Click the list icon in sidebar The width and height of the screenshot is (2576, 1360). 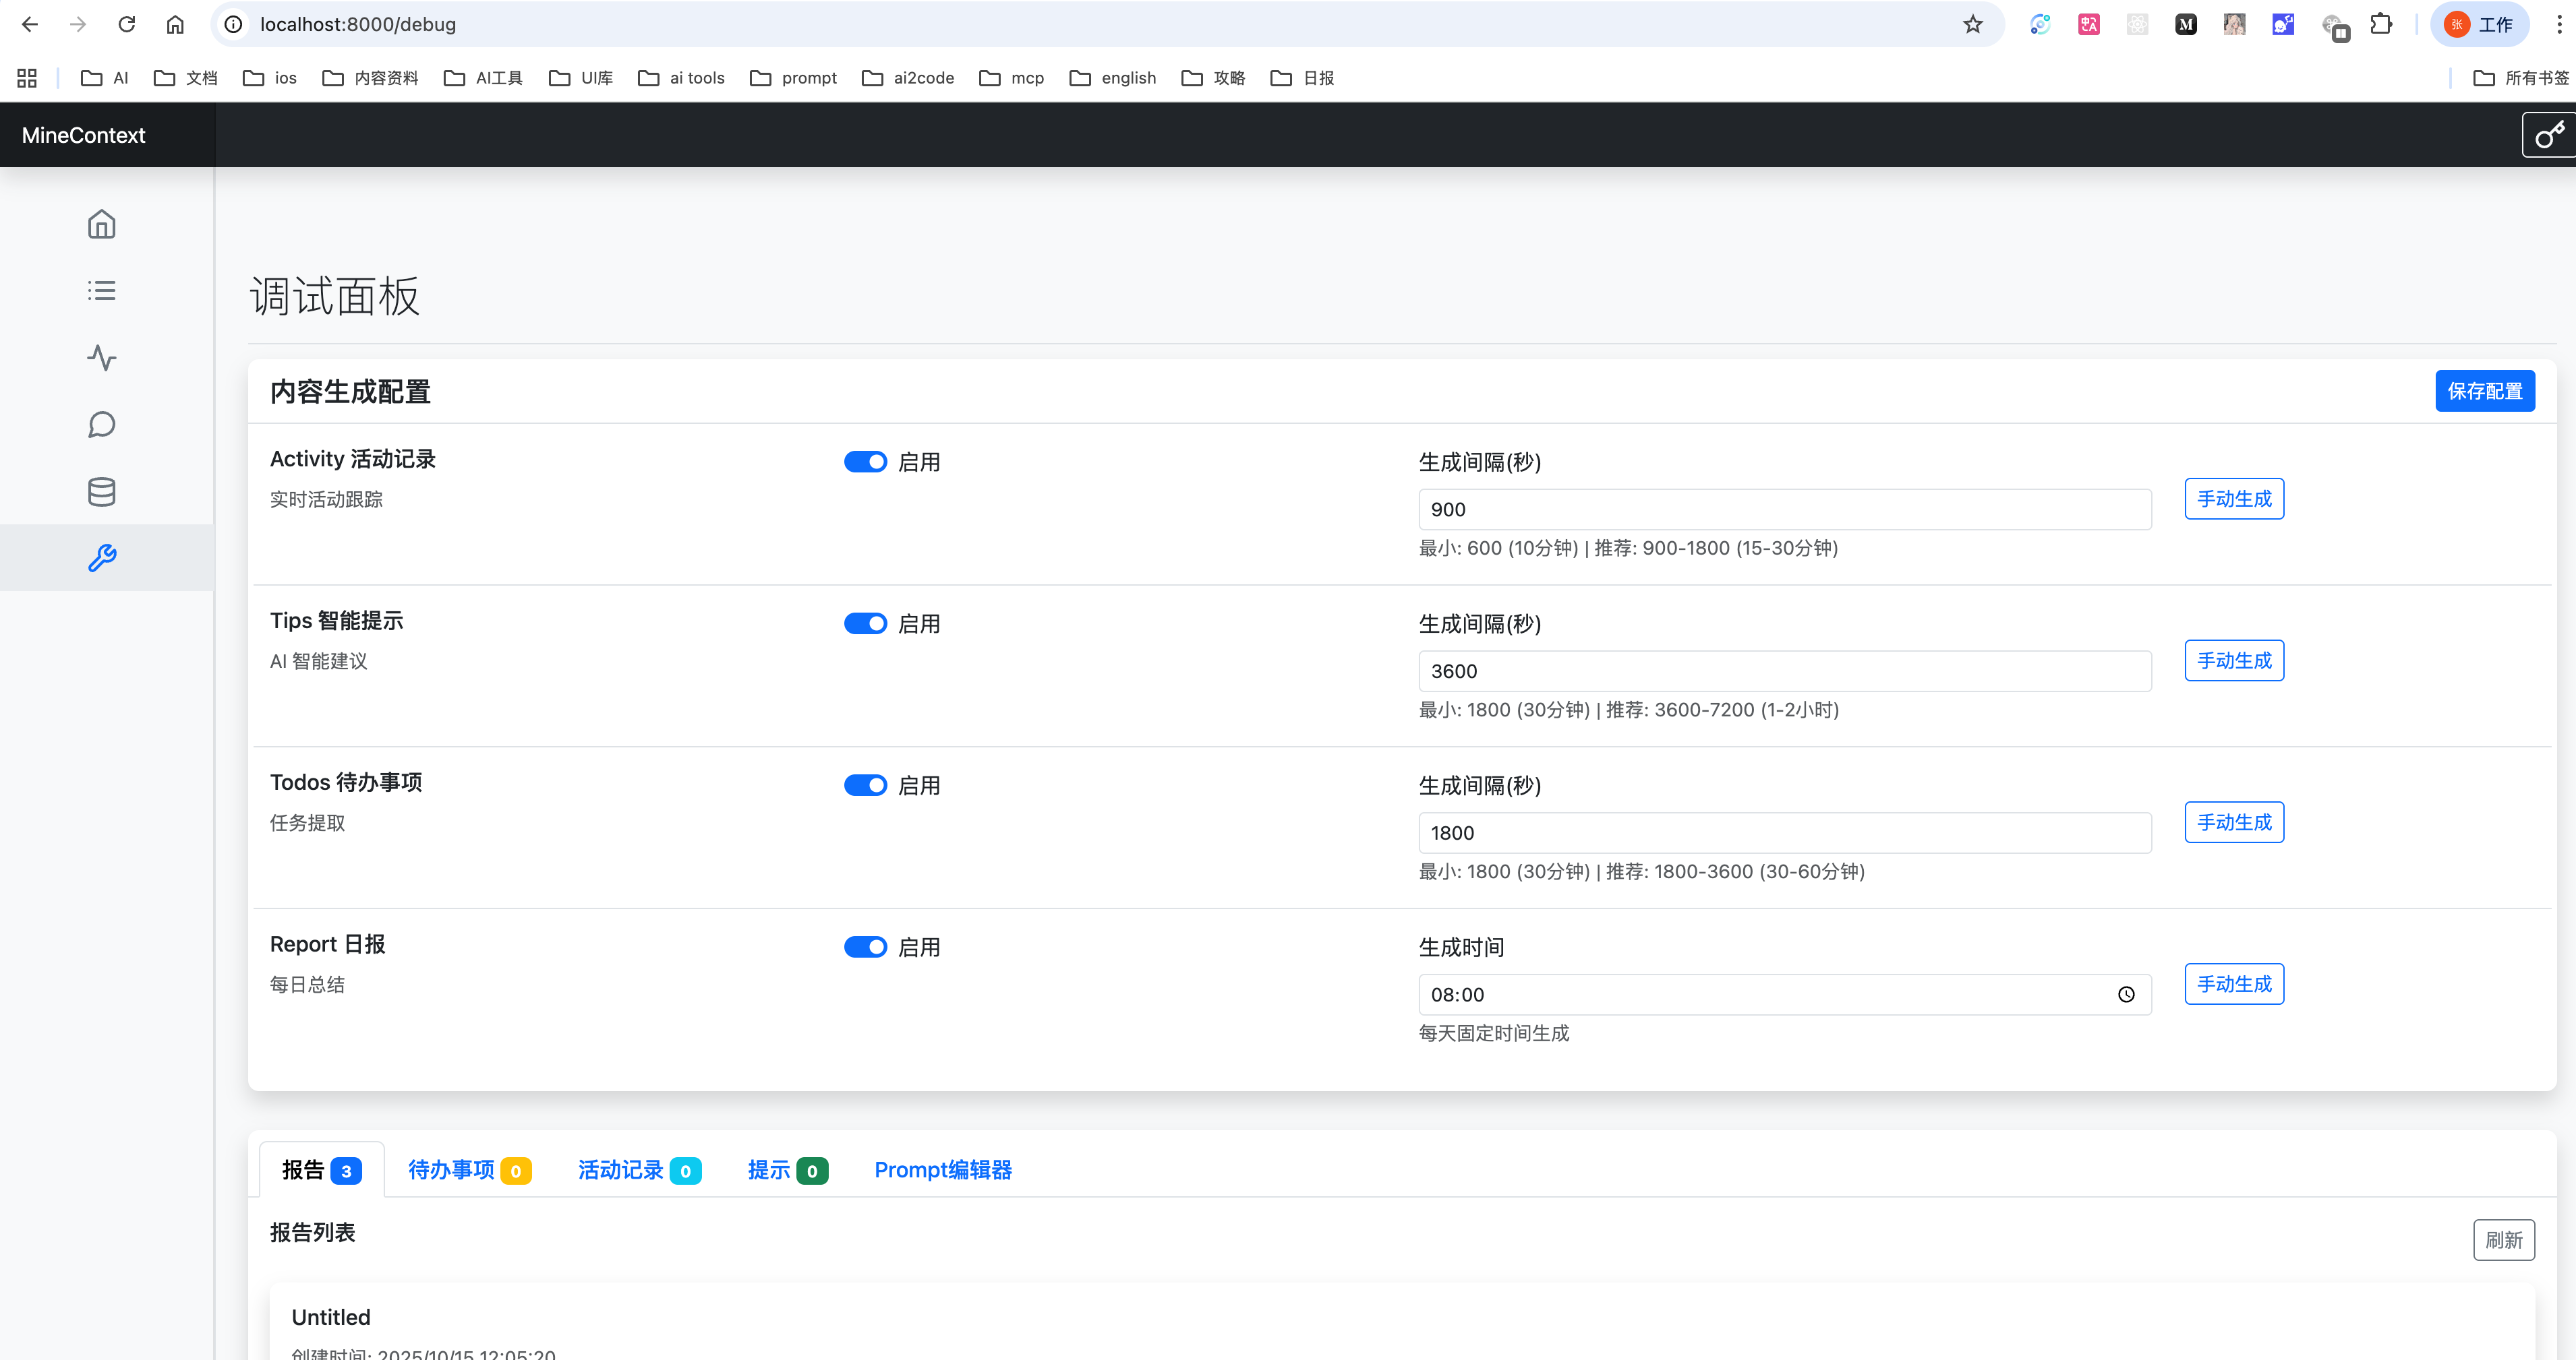[x=101, y=290]
